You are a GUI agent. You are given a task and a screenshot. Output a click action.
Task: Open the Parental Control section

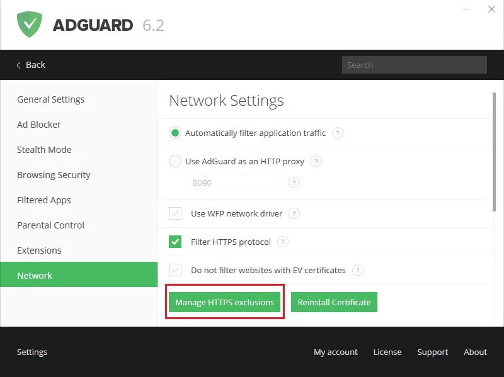coord(50,225)
